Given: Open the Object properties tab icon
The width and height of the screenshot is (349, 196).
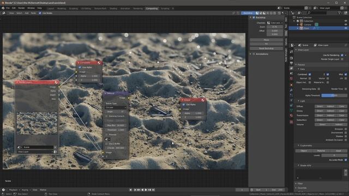Looking at the screenshot, I should tap(291, 85).
